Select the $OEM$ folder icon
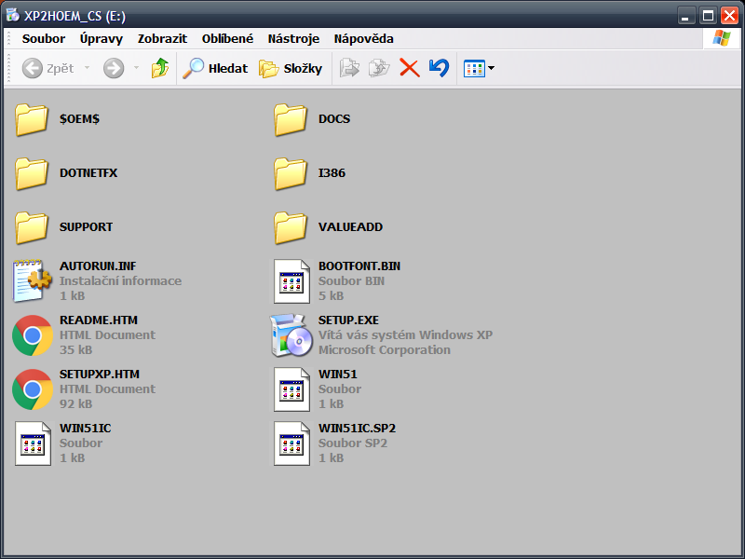 coord(32,120)
